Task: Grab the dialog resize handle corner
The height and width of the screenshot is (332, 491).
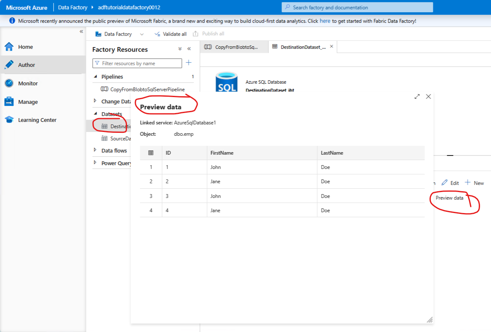Action: (x=430, y=319)
